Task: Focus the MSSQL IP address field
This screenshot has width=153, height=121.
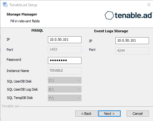Action: [65, 40]
